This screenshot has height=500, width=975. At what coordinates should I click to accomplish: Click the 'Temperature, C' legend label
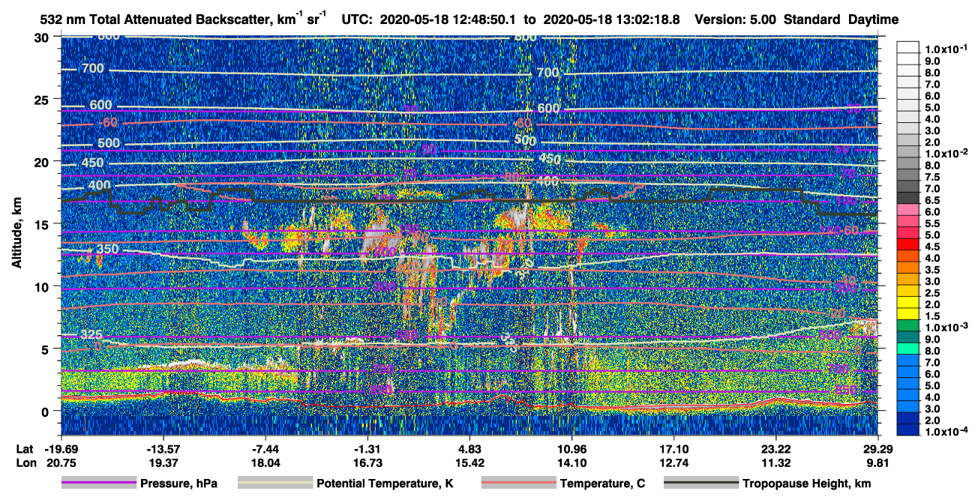pos(602,484)
